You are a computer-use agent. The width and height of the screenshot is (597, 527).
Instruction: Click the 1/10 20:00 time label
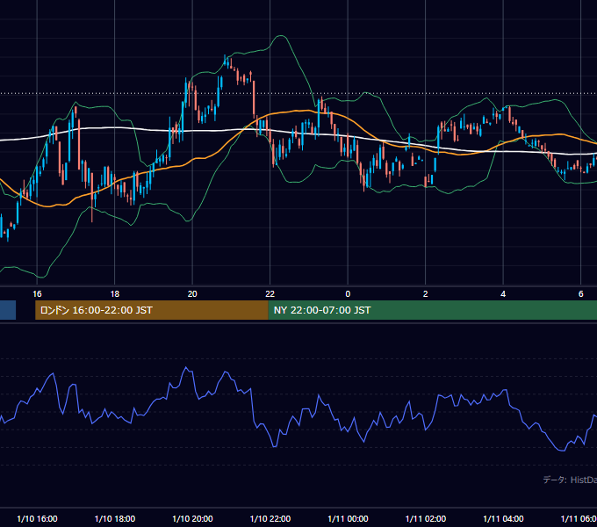tap(192, 518)
